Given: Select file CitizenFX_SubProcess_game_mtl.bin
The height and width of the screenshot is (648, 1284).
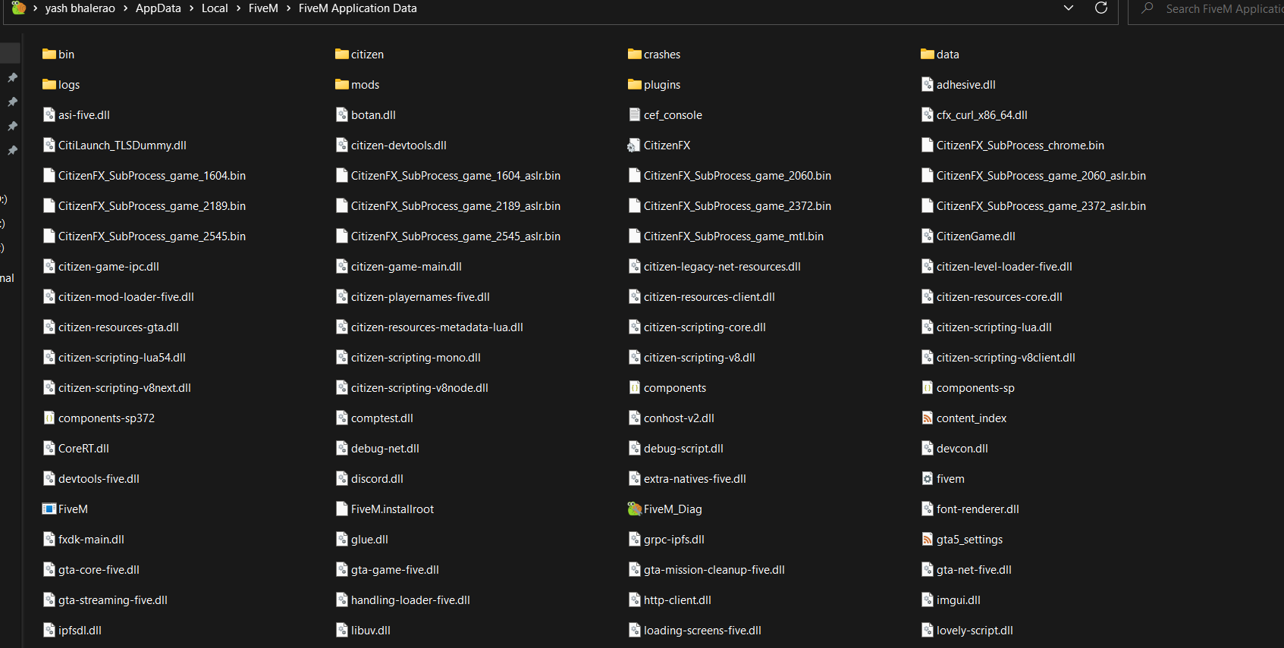Looking at the screenshot, I should coord(726,236).
